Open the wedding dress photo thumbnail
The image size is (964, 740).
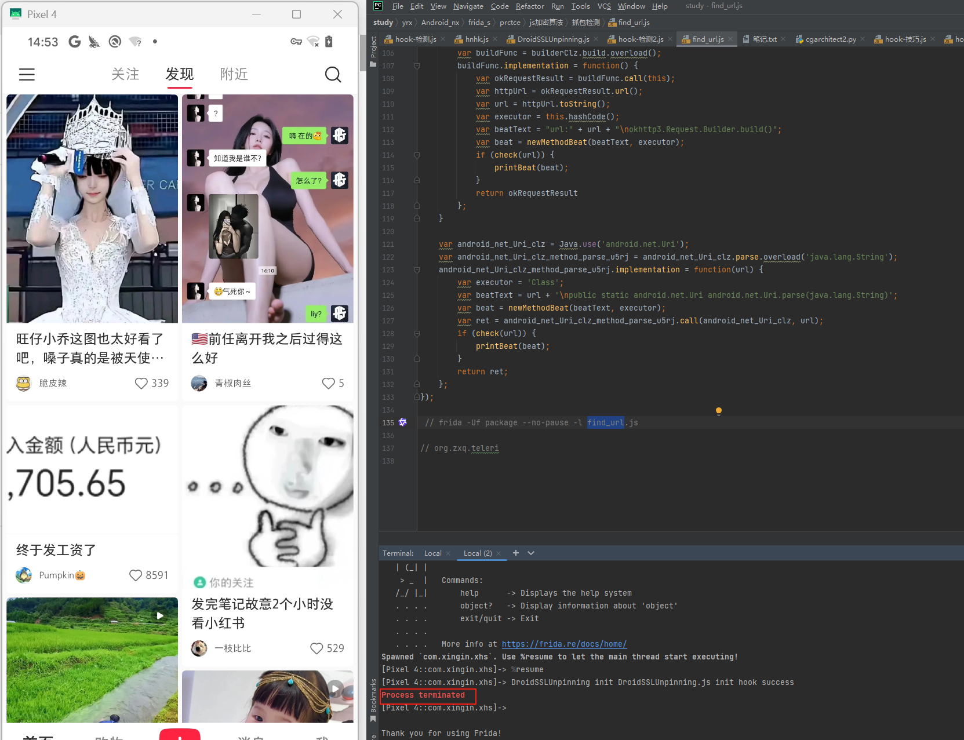[92, 209]
